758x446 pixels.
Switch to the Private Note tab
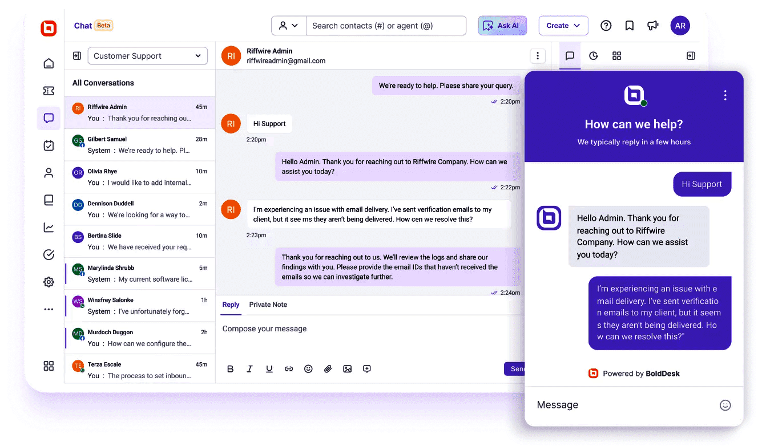[x=268, y=305]
